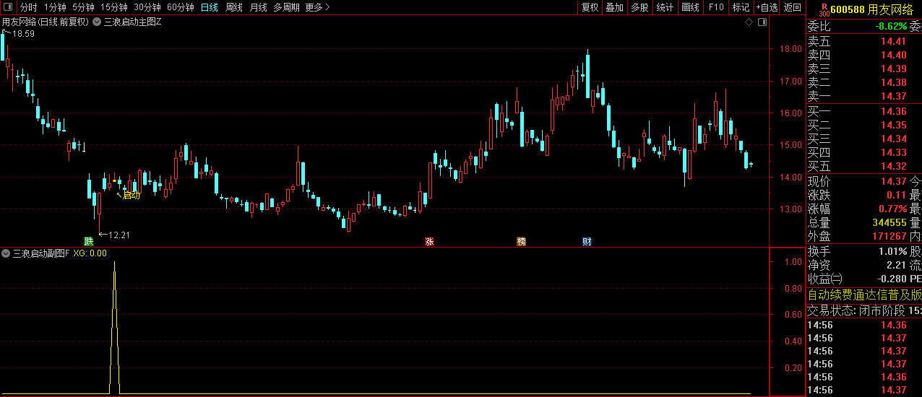
Task: Click the 启动 signal arrow on chart
Action: [128, 194]
